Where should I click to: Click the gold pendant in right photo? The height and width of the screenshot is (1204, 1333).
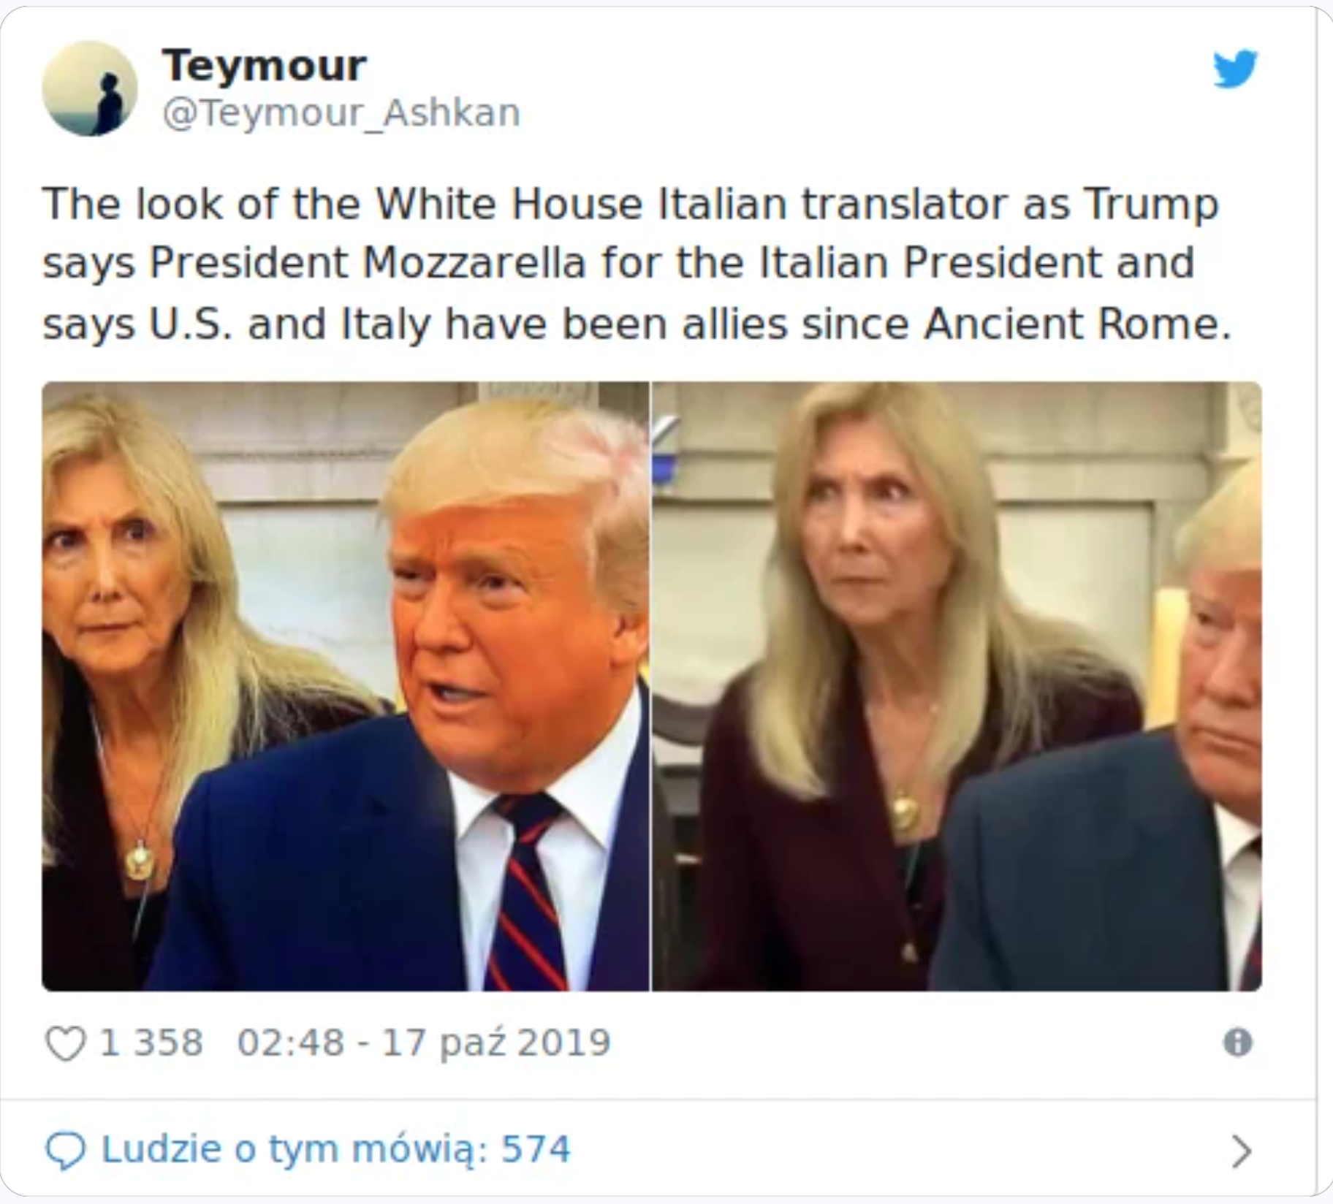(x=905, y=810)
